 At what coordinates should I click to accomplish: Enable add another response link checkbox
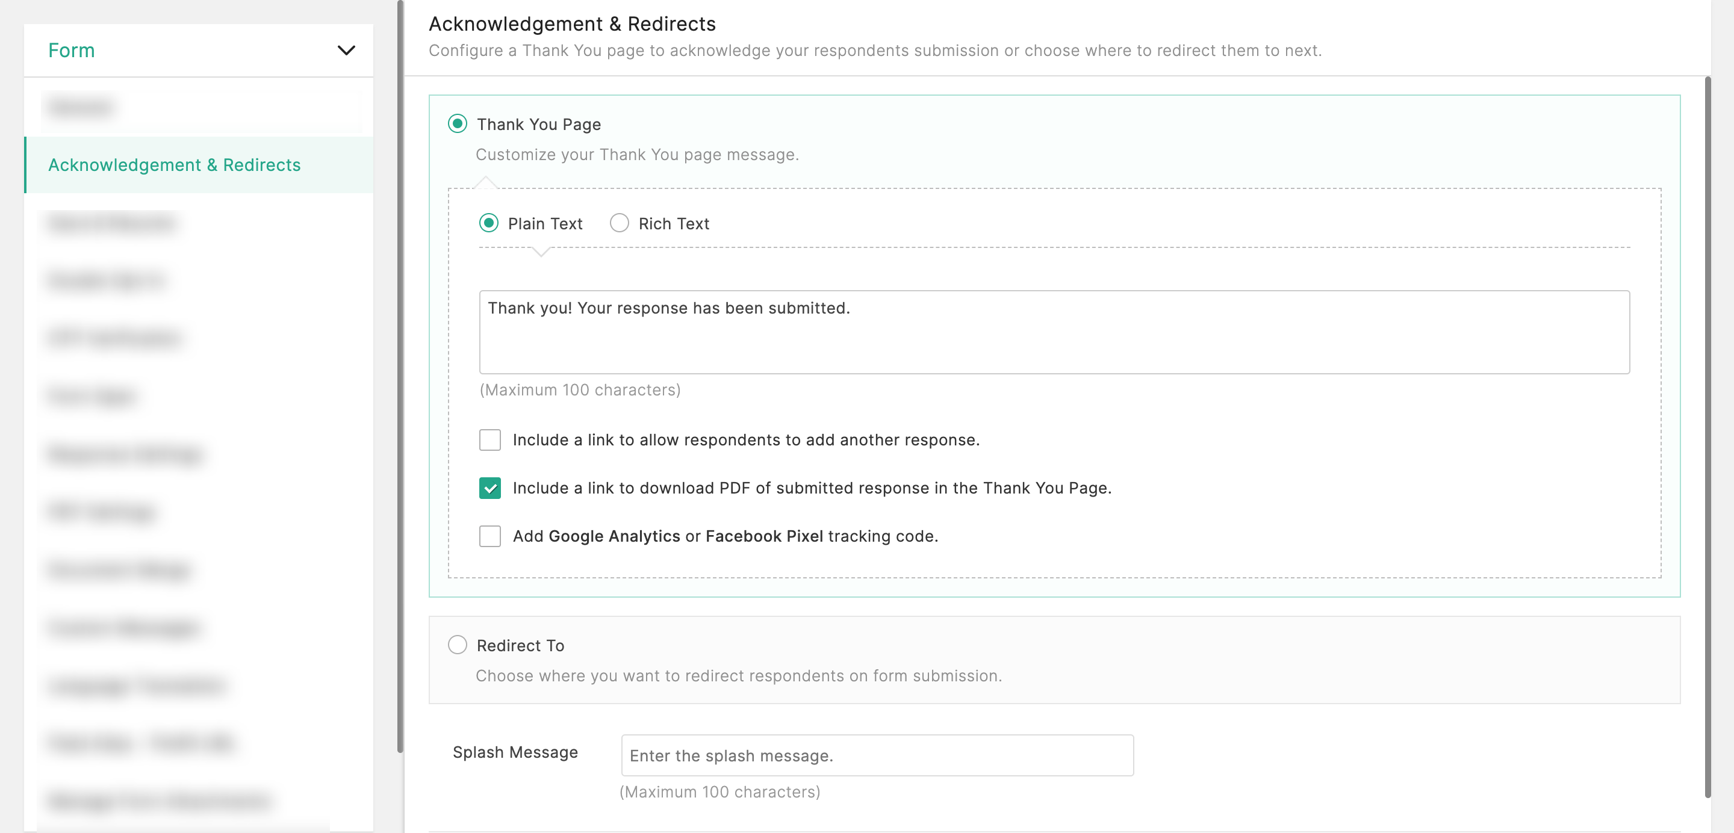[x=490, y=439]
